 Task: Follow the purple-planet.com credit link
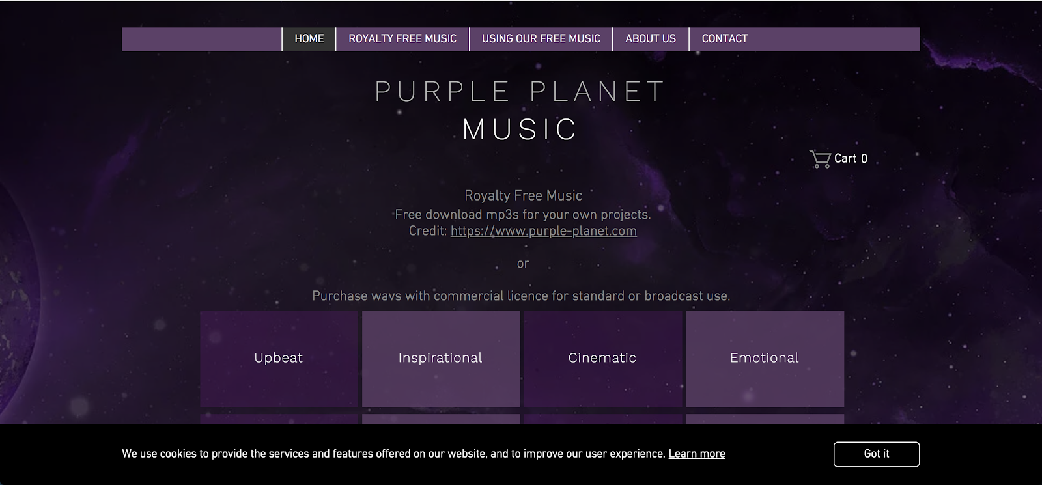click(544, 231)
